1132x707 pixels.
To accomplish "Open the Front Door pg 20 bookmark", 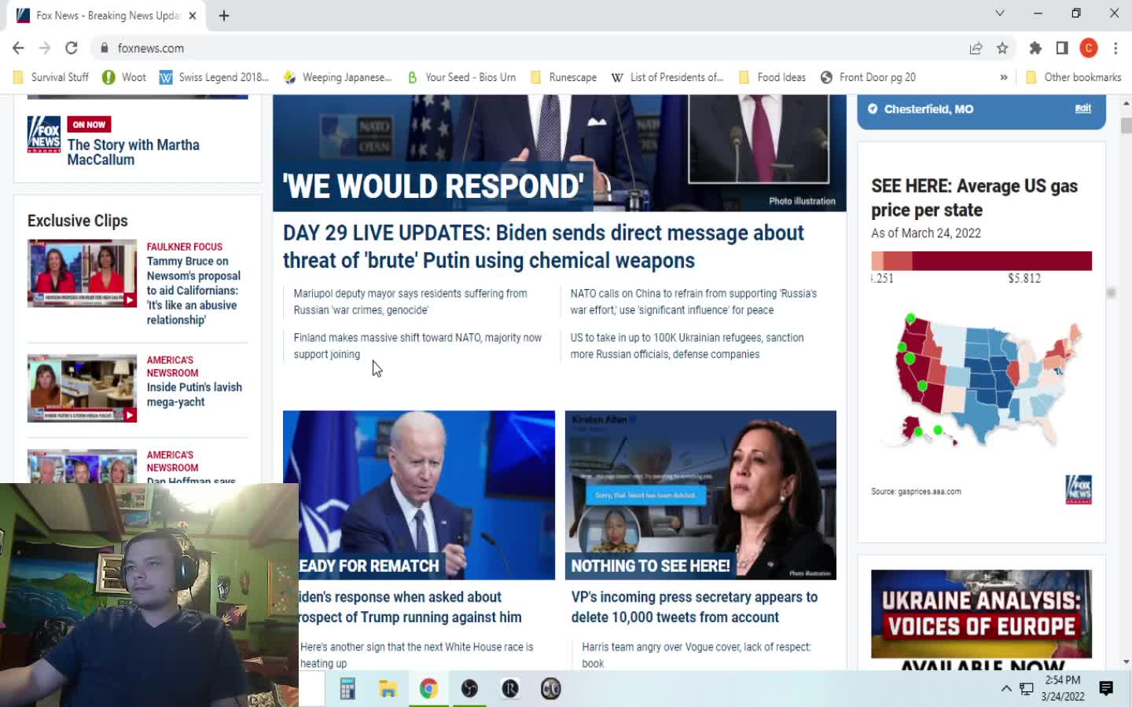I will point(868,77).
